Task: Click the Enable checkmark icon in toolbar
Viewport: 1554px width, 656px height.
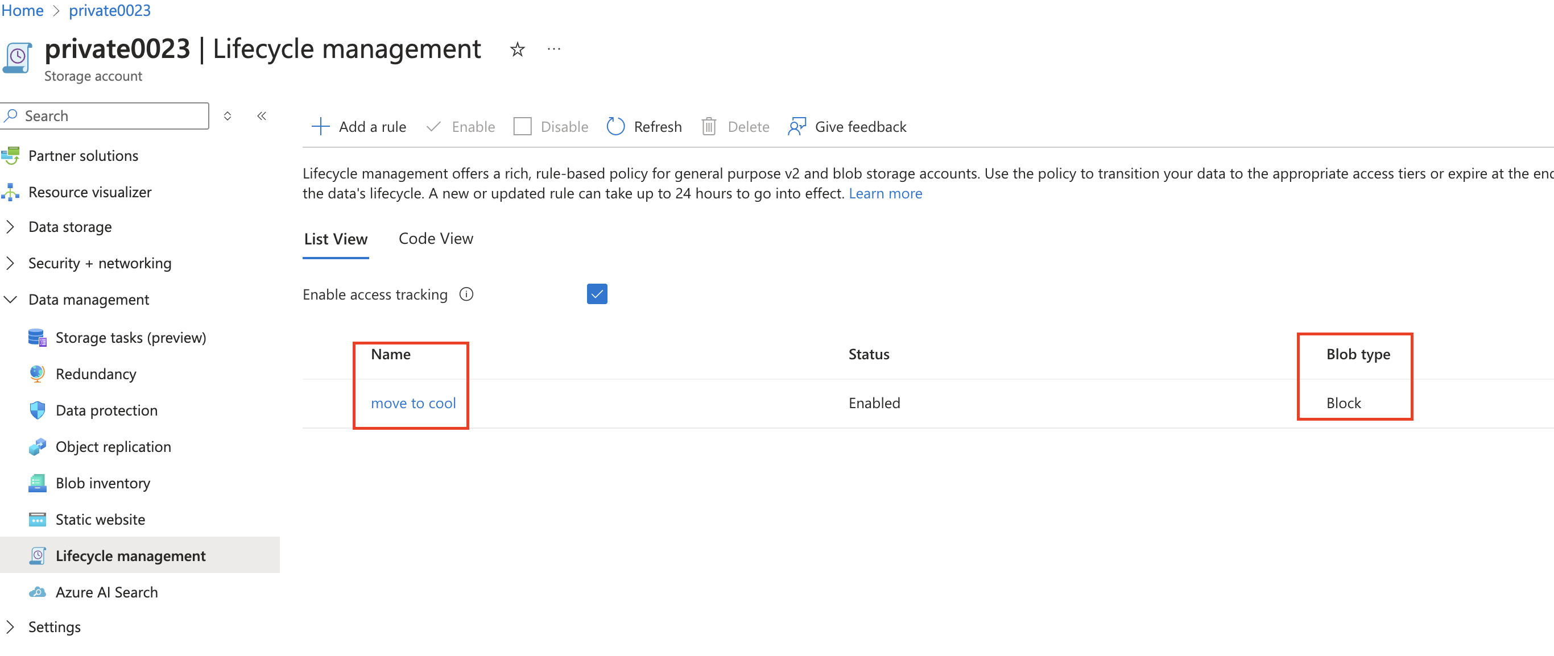Action: [433, 127]
